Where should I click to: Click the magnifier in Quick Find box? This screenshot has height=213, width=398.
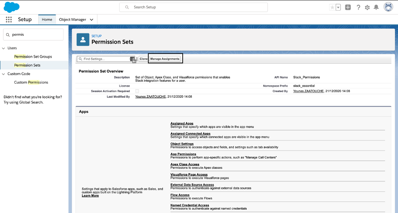coord(8,35)
